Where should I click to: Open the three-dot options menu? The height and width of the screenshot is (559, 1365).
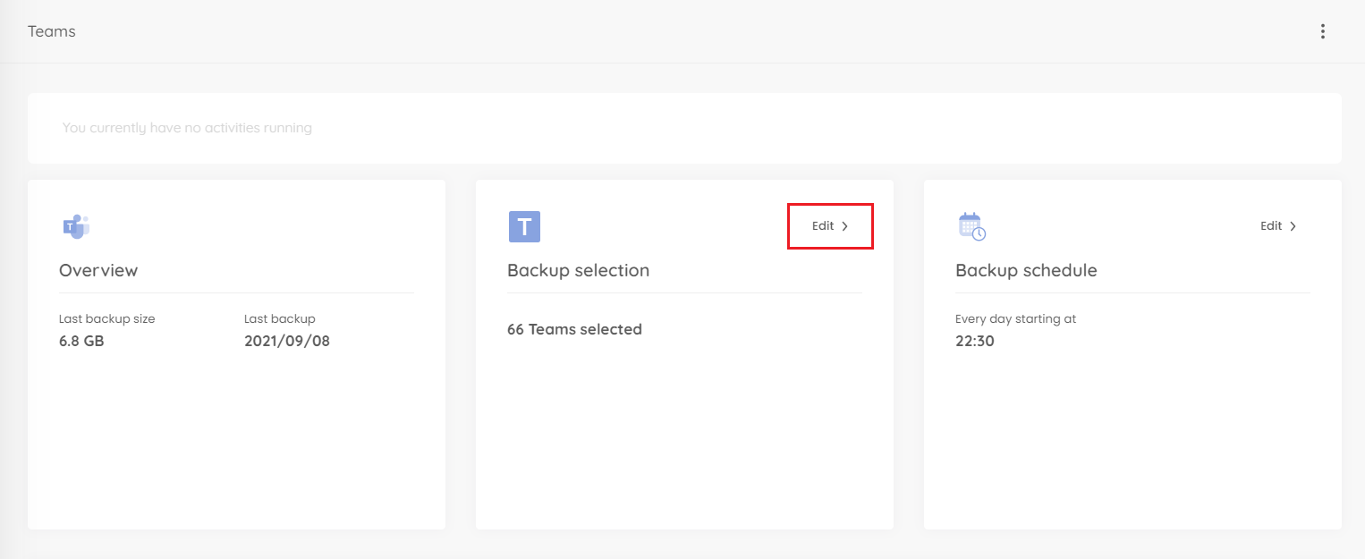tap(1322, 31)
